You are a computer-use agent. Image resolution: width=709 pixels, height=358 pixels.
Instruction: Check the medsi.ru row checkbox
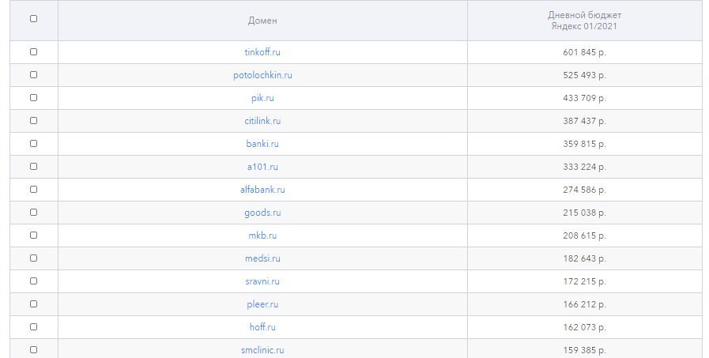coord(33,258)
